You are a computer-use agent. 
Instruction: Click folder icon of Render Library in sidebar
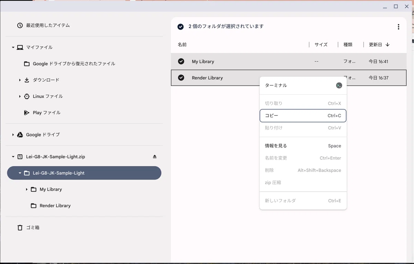(33, 206)
